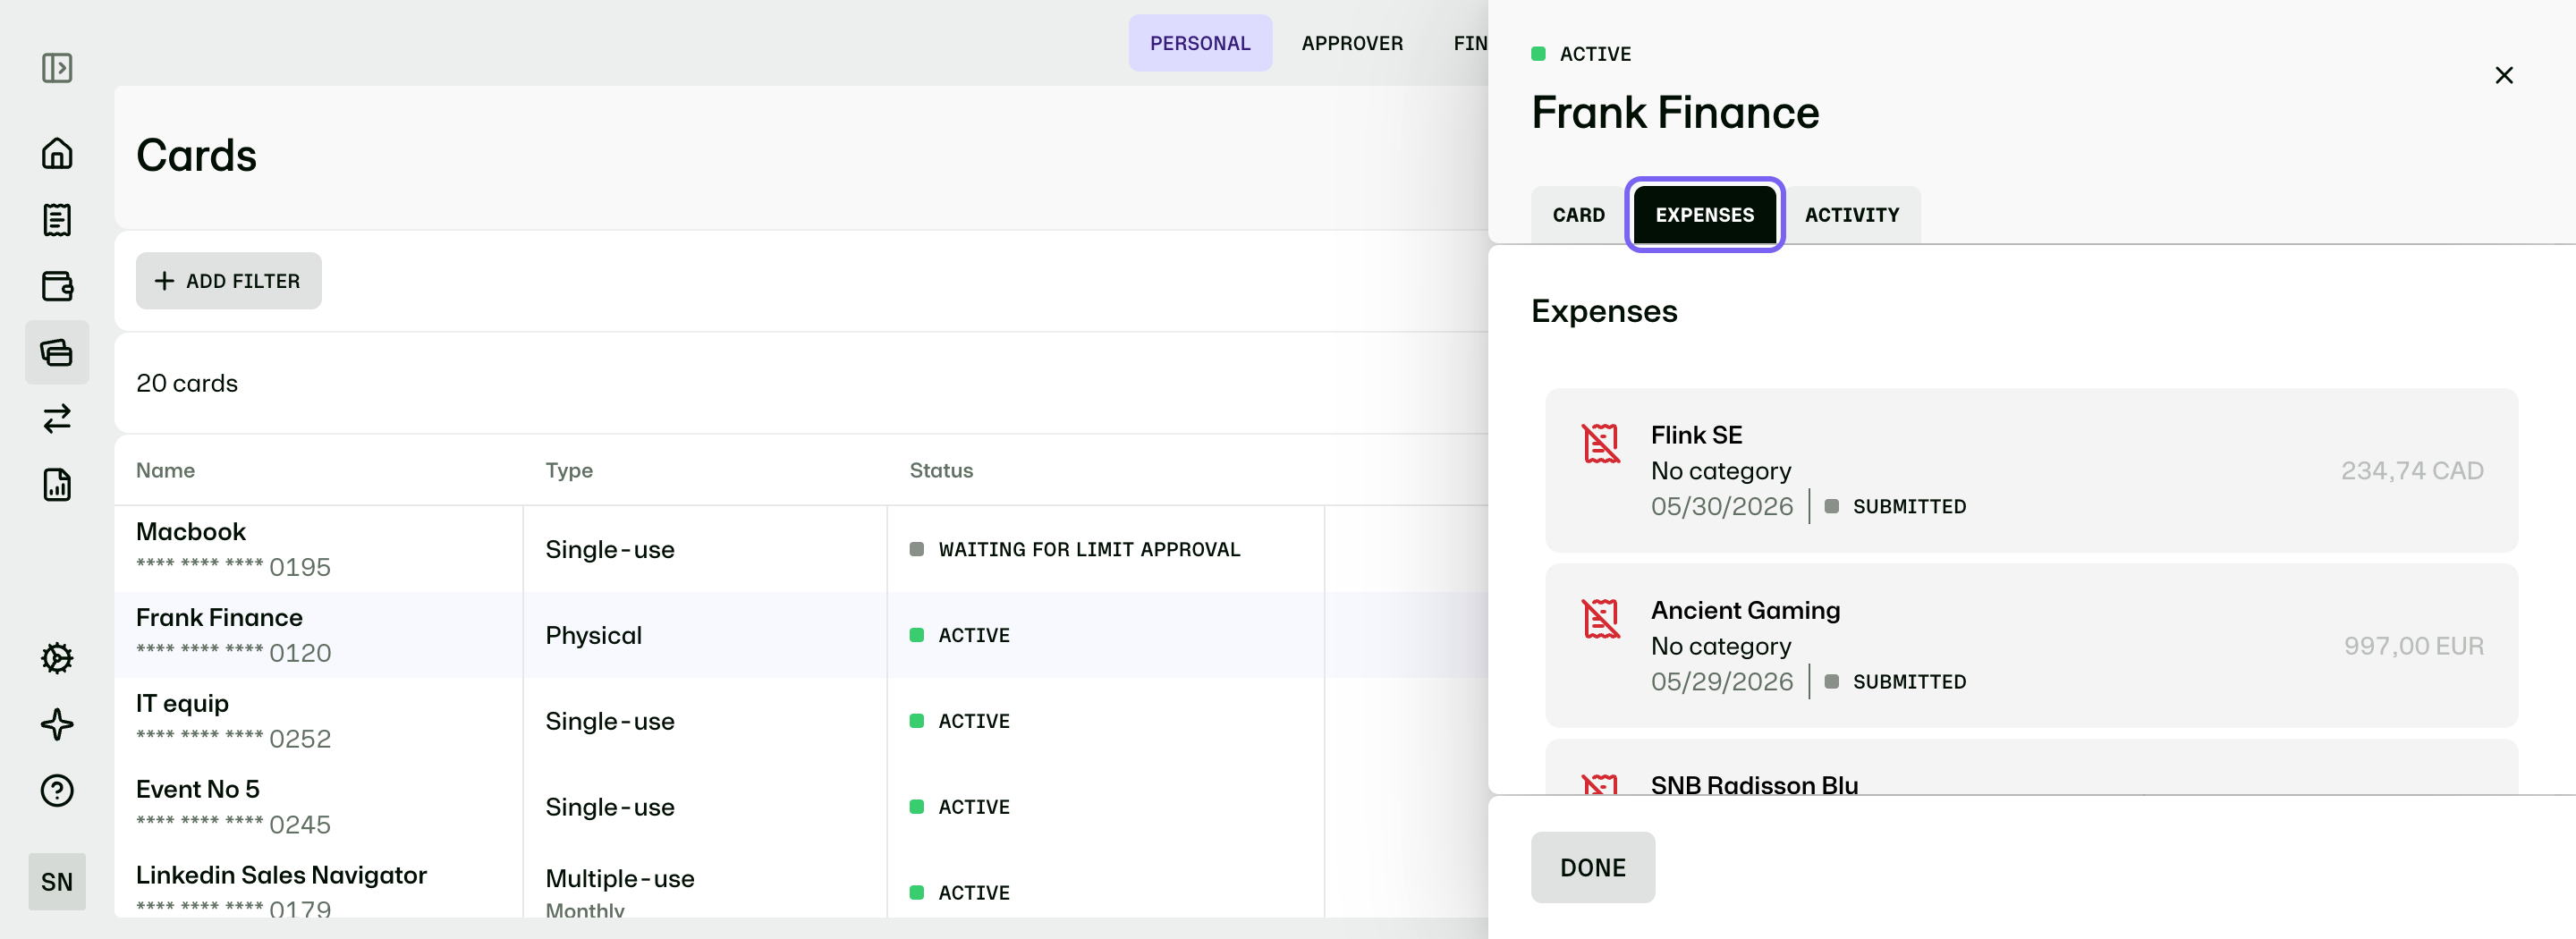Screen dimensions: 2576x939
Task: Switch to the ACTIVITY tab
Action: pos(1851,215)
